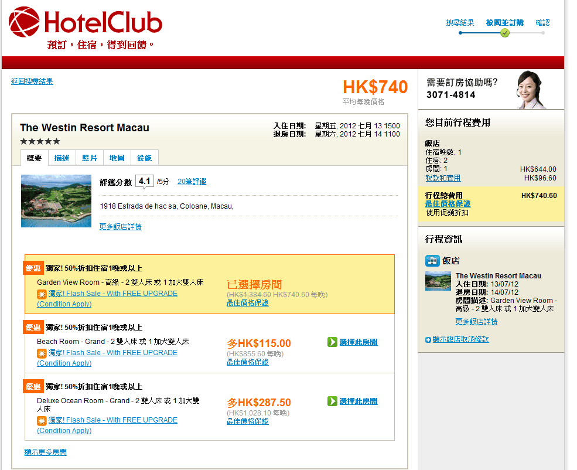Viewport: 577px width, 470px height.
Task: Click plus icon beside hotel cancellation policy
Action: pyautogui.click(x=428, y=340)
